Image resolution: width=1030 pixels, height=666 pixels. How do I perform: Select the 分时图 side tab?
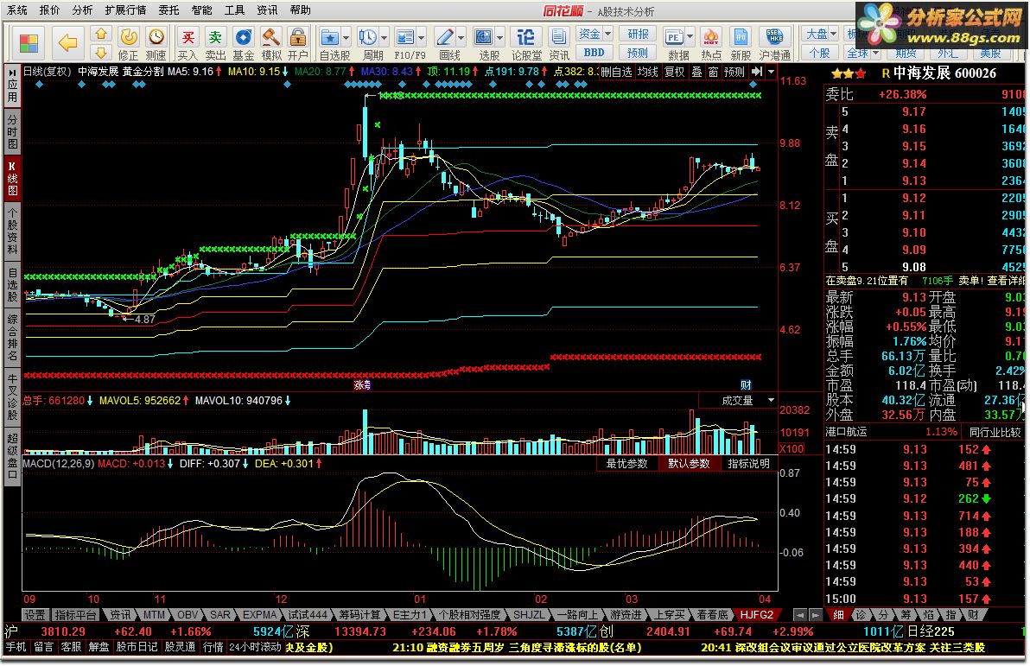(12, 130)
